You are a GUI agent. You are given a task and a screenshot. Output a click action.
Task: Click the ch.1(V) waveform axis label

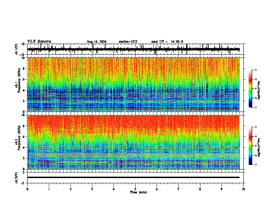coord(17,49)
